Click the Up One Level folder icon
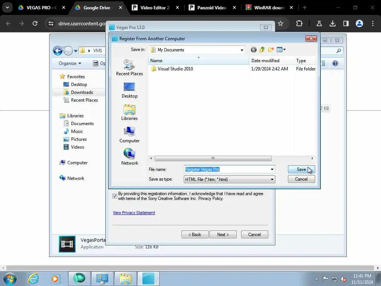 point(262,50)
